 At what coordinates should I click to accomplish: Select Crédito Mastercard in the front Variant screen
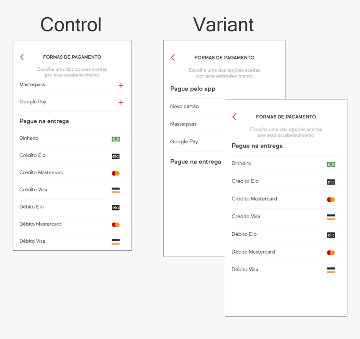(254, 199)
